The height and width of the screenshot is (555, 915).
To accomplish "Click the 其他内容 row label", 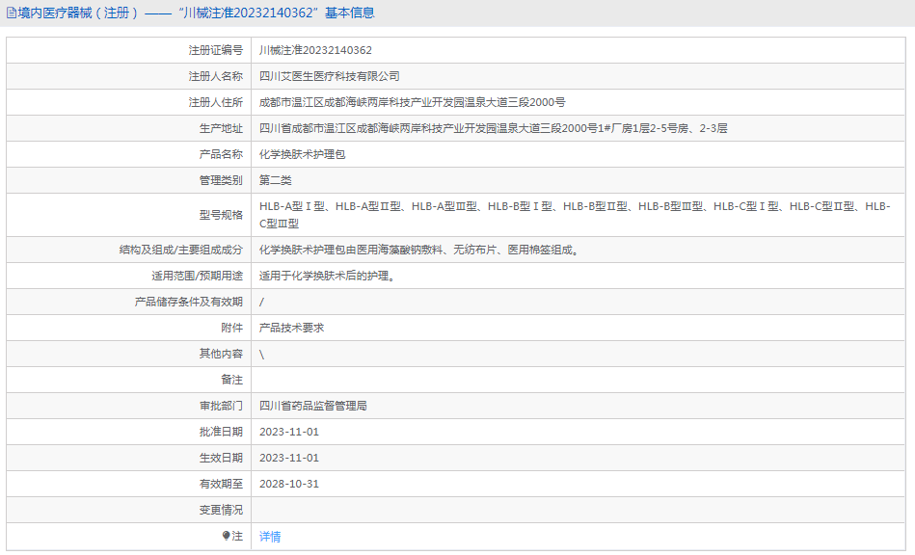I will point(221,354).
